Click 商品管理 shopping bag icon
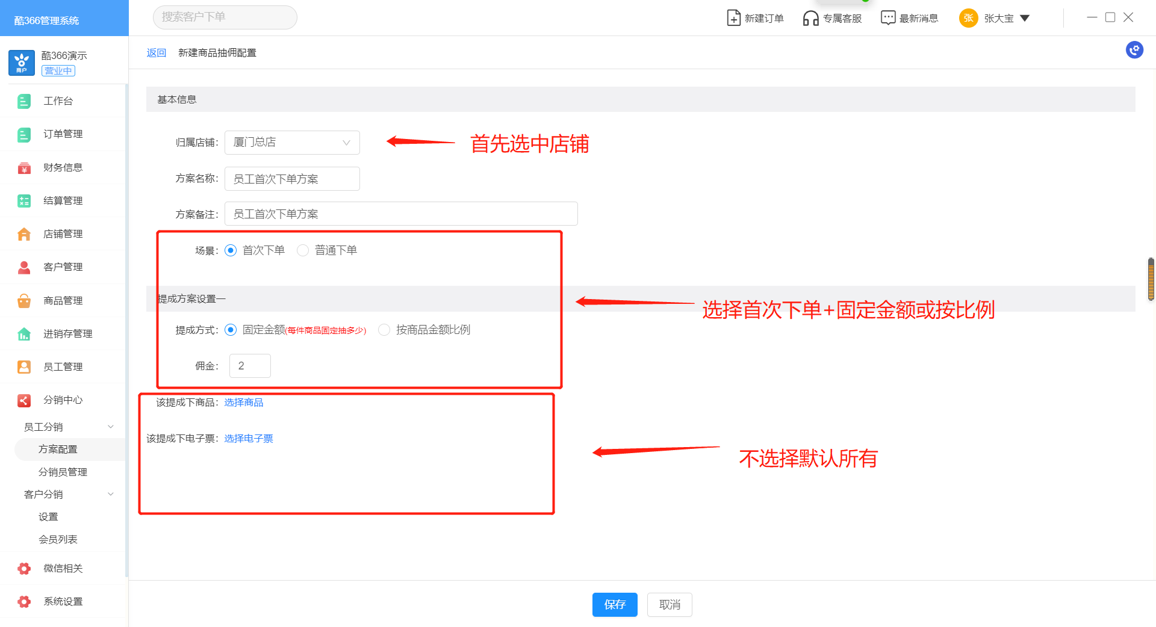 tap(24, 301)
